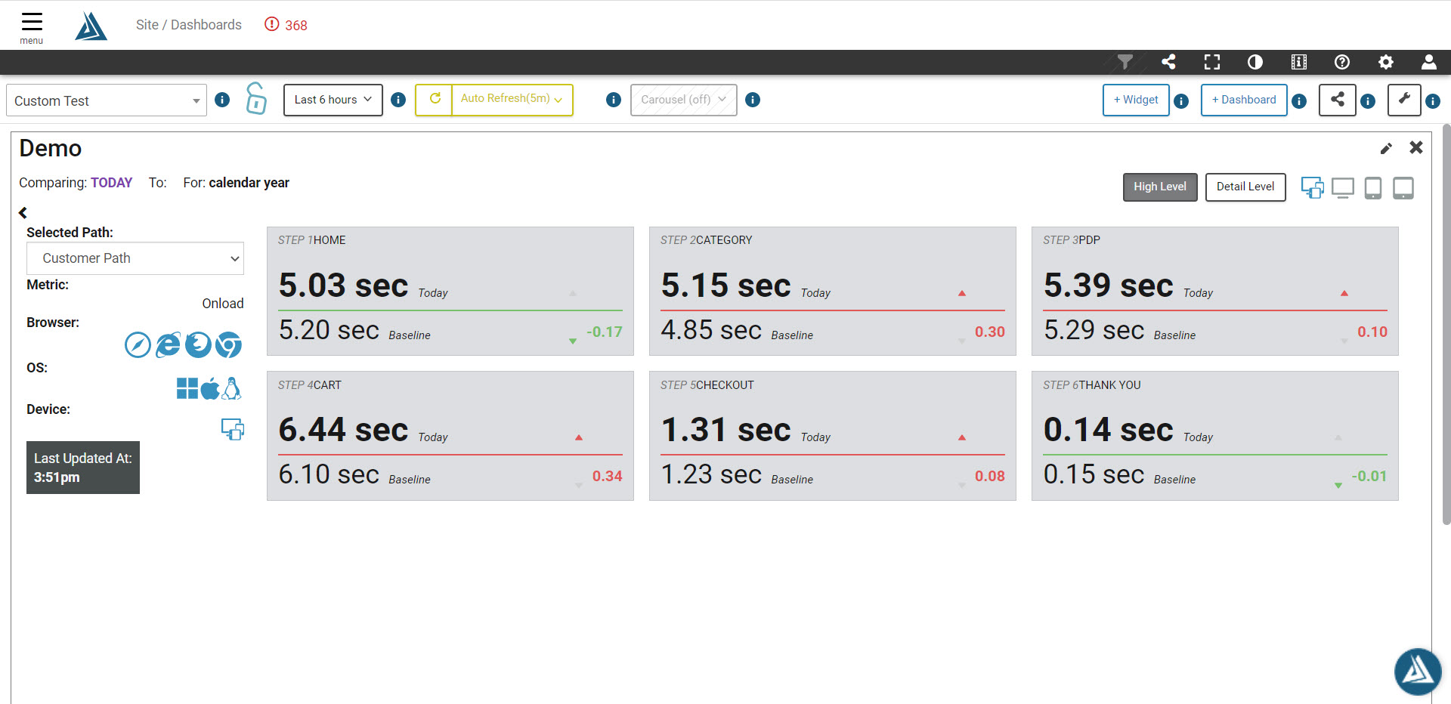1451x704 pixels.
Task: Click info icon next to Carousel dropdown
Action: point(753,100)
